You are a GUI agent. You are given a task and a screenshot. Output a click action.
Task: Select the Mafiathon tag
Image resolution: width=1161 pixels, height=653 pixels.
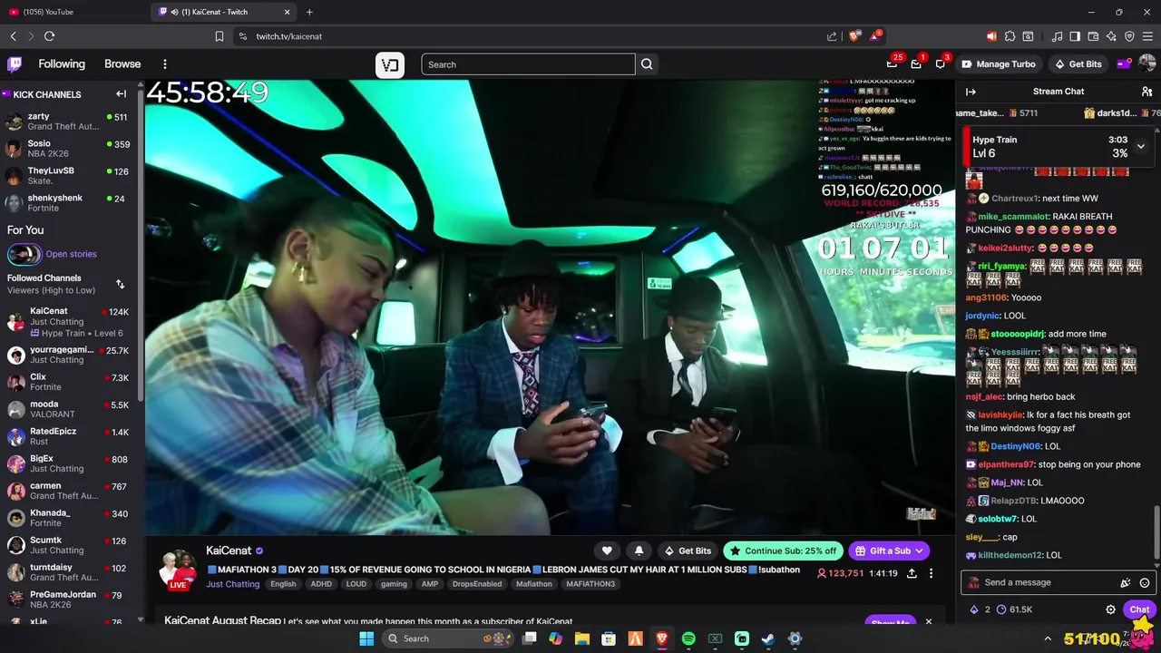(534, 584)
